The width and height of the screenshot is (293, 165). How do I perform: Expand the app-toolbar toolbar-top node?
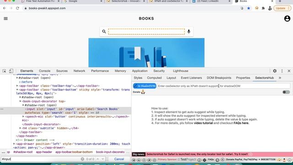tap(17, 86)
